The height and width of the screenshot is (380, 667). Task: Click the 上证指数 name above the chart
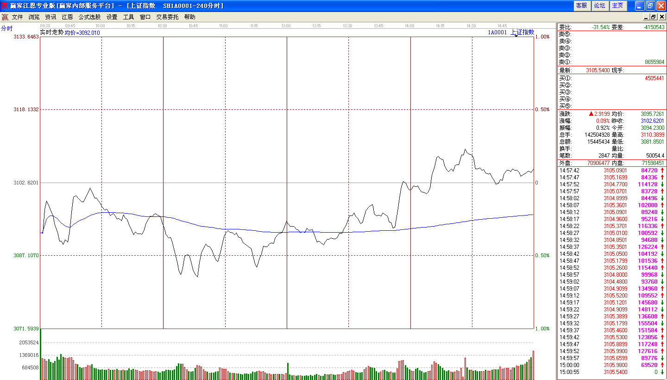[522, 32]
